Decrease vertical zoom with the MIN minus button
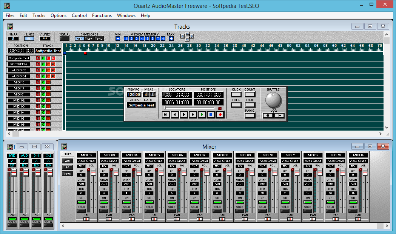396x234 pixels. click(x=118, y=38)
